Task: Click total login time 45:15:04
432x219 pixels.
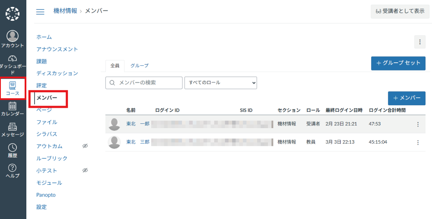Action: tap(378, 142)
